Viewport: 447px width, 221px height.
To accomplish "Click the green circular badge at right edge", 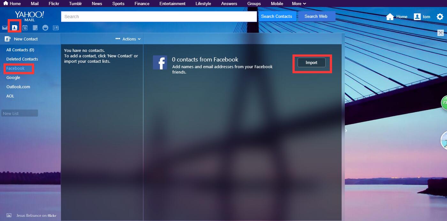I will pyautogui.click(x=444, y=103).
